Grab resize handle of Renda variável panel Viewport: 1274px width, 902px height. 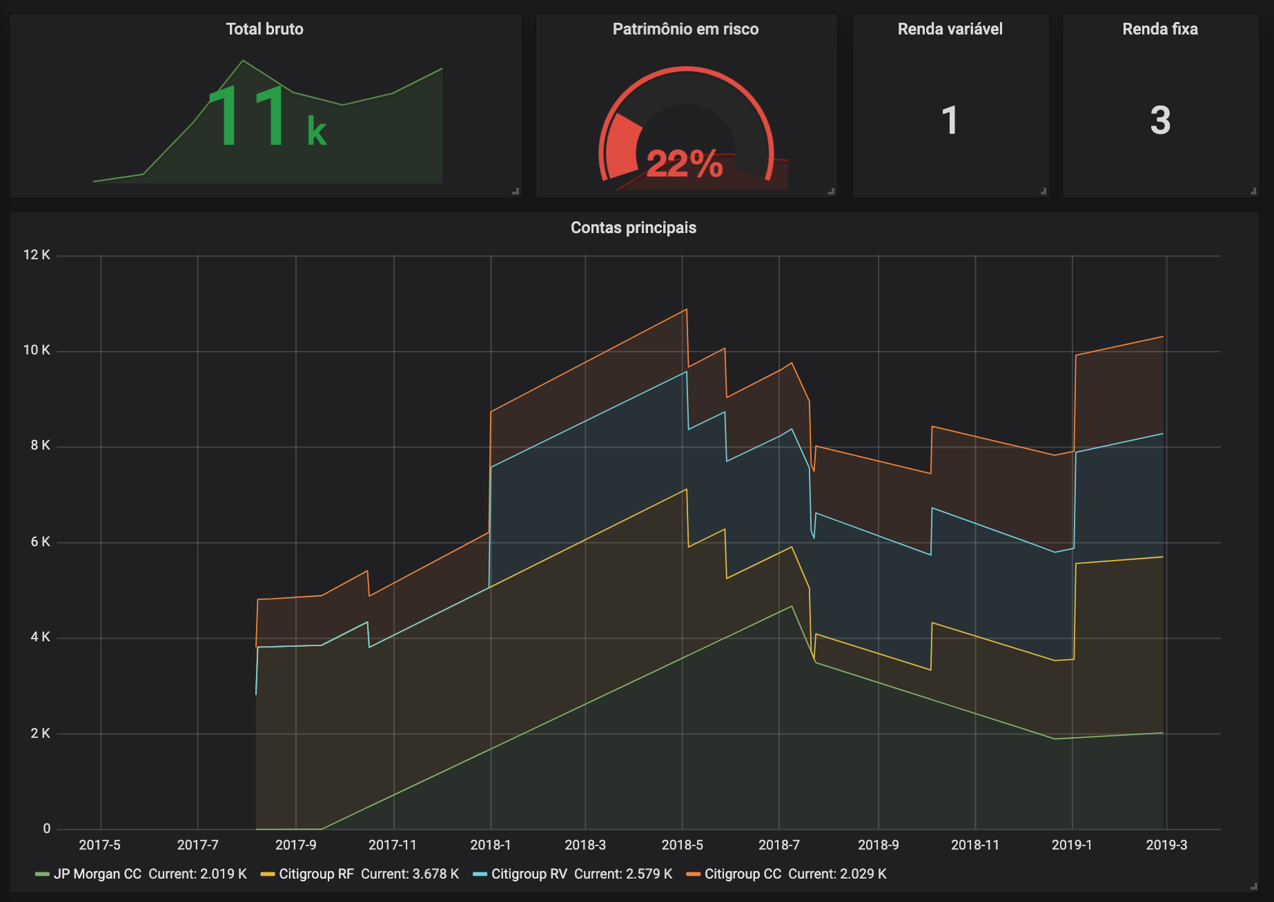tap(1043, 191)
